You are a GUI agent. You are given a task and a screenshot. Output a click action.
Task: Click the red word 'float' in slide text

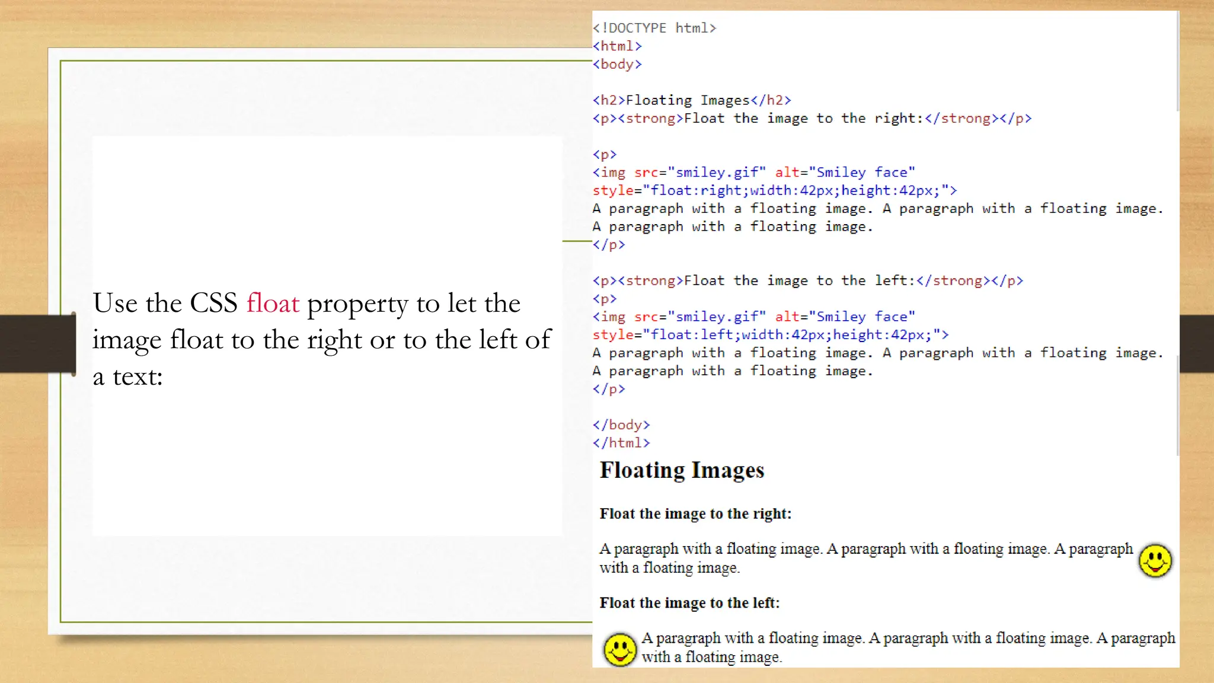273,303
